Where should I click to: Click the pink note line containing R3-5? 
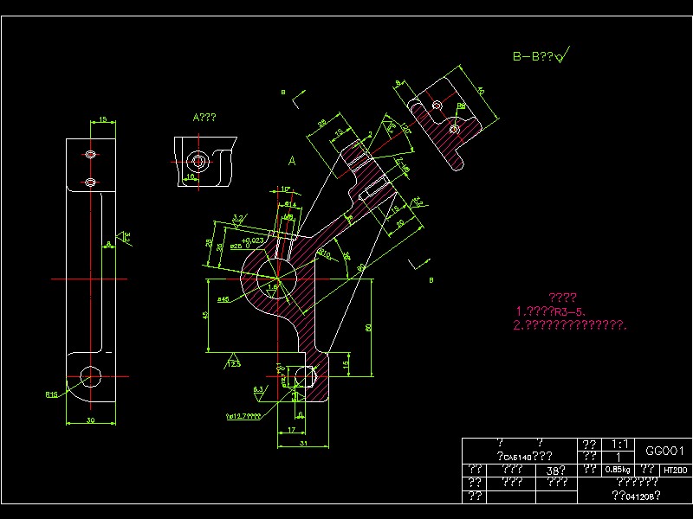(x=551, y=311)
